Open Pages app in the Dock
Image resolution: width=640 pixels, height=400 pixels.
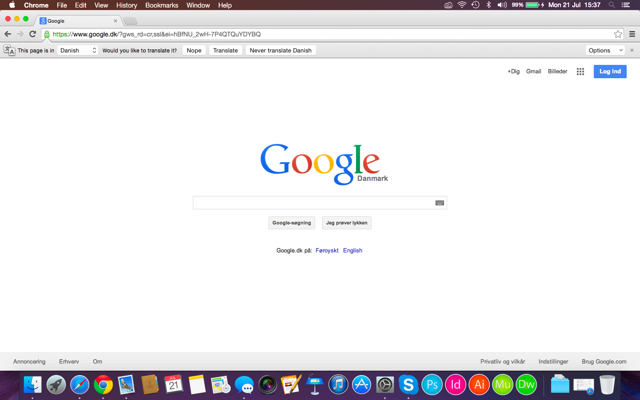(x=291, y=384)
